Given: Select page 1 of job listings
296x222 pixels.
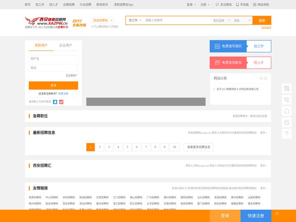Looking at the screenshot, I should [x=90, y=147].
